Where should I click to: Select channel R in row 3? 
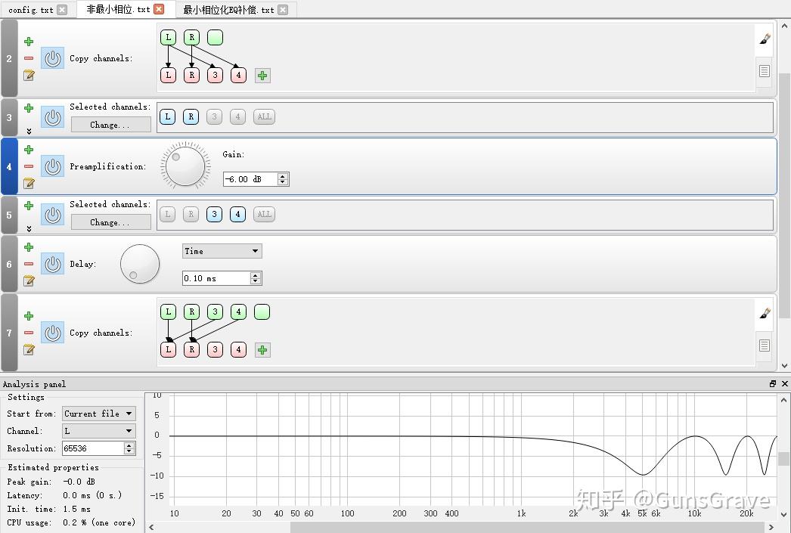point(191,116)
